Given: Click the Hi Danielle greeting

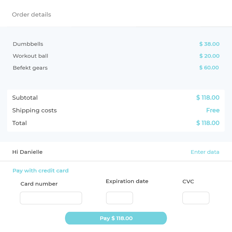Looking at the screenshot, I should tap(27, 152).
